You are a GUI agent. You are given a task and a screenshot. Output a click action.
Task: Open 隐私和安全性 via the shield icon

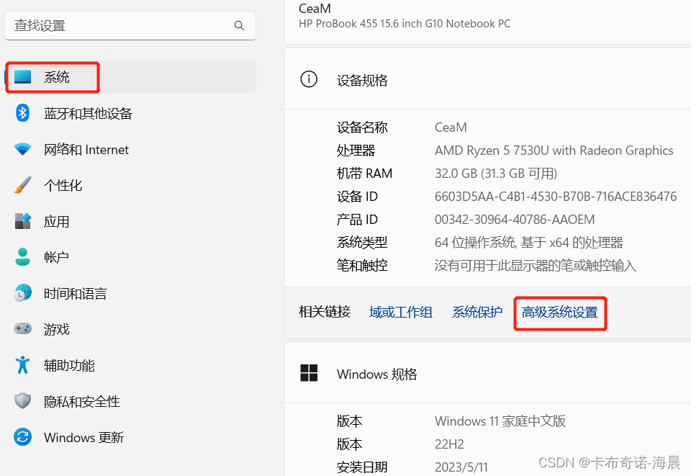[x=23, y=401]
